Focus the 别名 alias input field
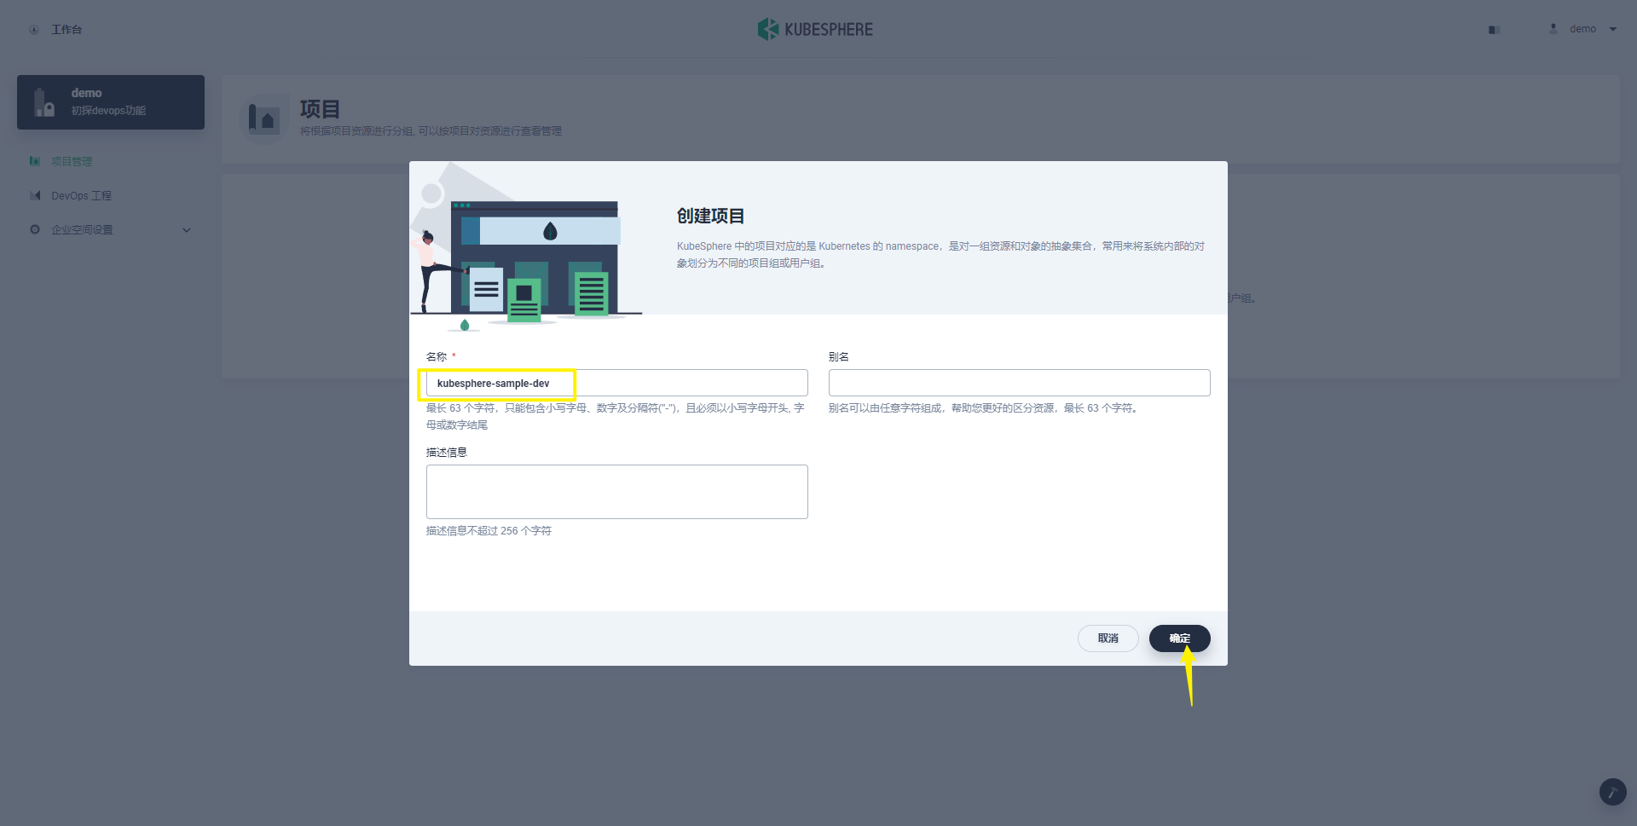 pos(1019,383)
